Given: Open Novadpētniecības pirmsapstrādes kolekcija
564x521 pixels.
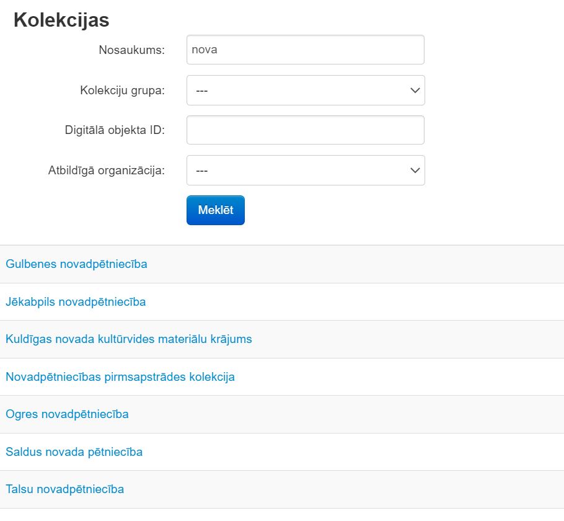Looking at the screenshot, I should (x=120, y=376).
